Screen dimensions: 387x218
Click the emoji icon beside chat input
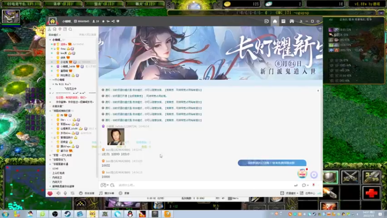click(x=112, y=185)
